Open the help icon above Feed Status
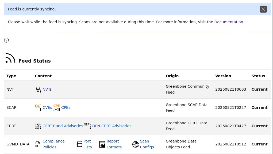 [x=6, y=40]
